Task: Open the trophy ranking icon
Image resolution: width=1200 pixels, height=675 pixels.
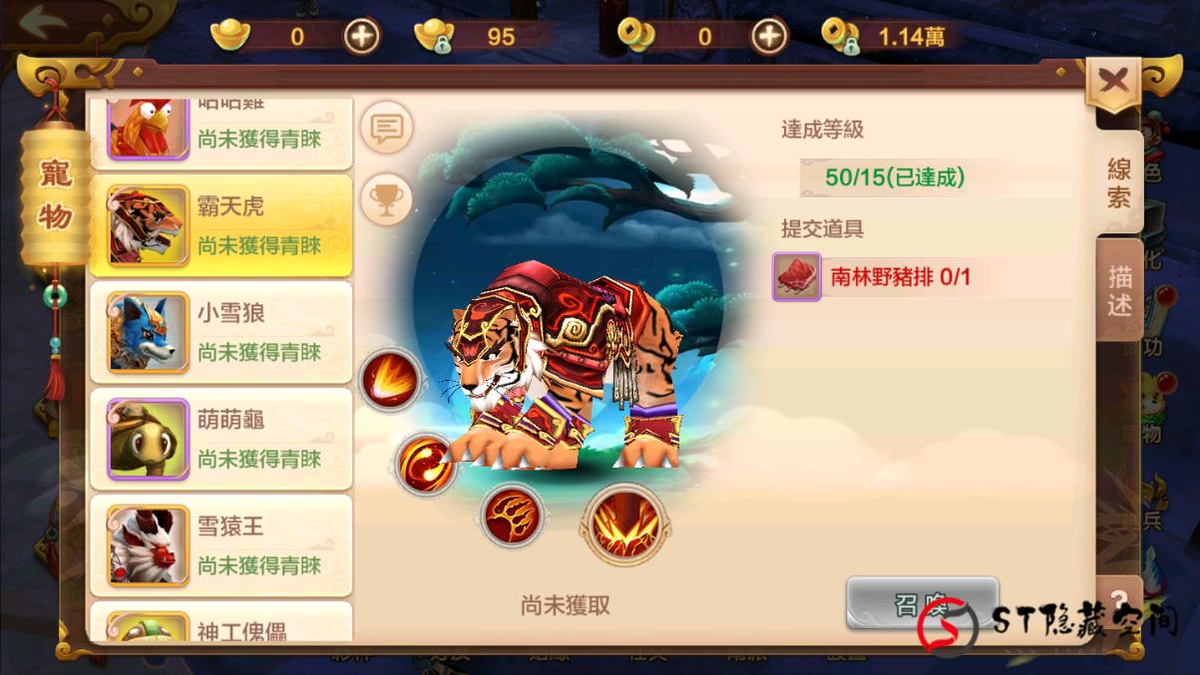Action: pos(386,199)
